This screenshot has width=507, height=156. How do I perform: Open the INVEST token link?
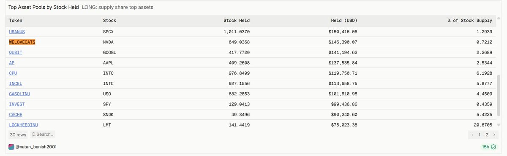coord(17,104)
